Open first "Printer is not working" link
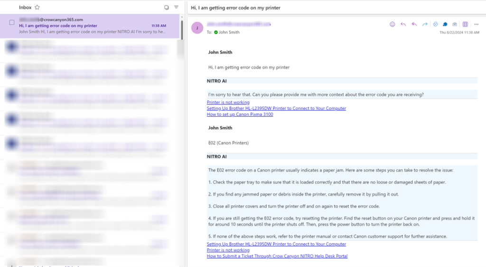This screenshot has width=486, height=267. pyautogui.click(x=228, y=102)
